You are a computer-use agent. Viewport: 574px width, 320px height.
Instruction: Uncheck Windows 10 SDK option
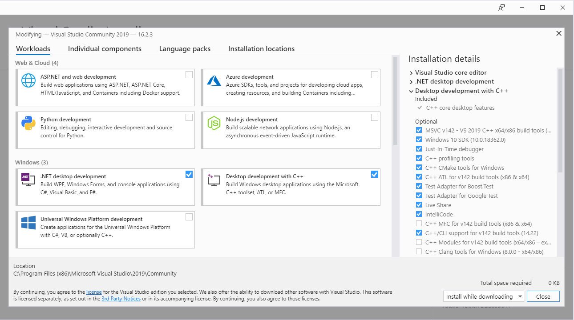click(x=419, y=140)
